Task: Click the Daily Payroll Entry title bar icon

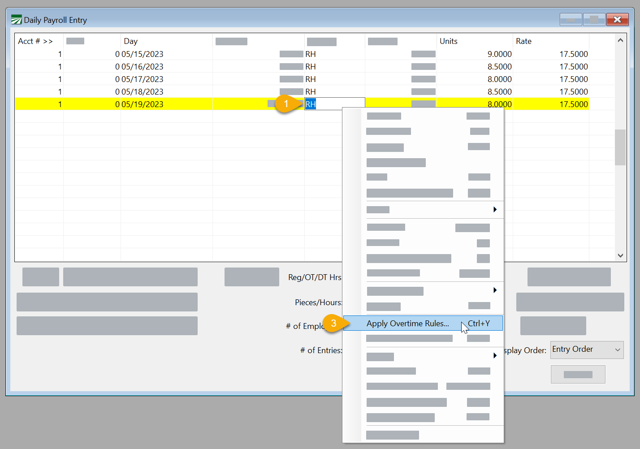Action: 17,20
